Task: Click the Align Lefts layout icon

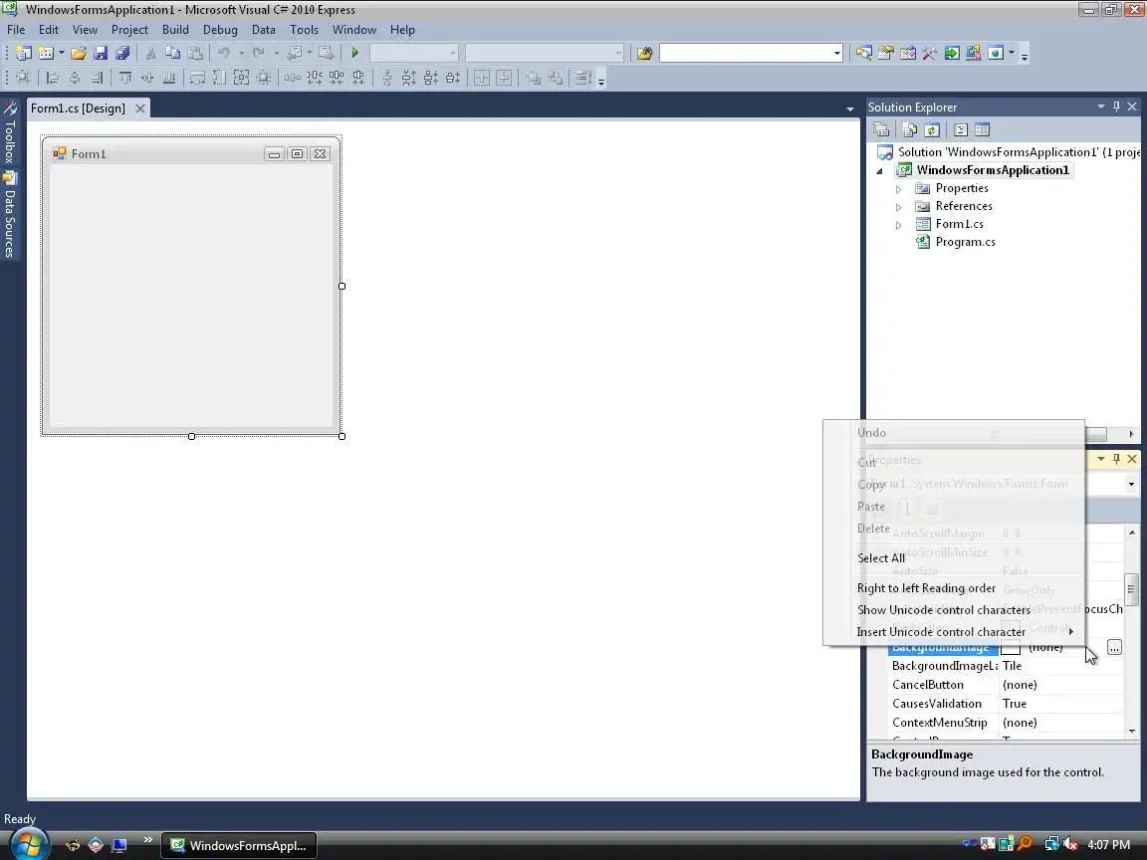Action: [52, 78]
